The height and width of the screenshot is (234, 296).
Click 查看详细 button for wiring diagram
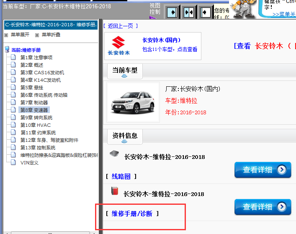[263, 170]
